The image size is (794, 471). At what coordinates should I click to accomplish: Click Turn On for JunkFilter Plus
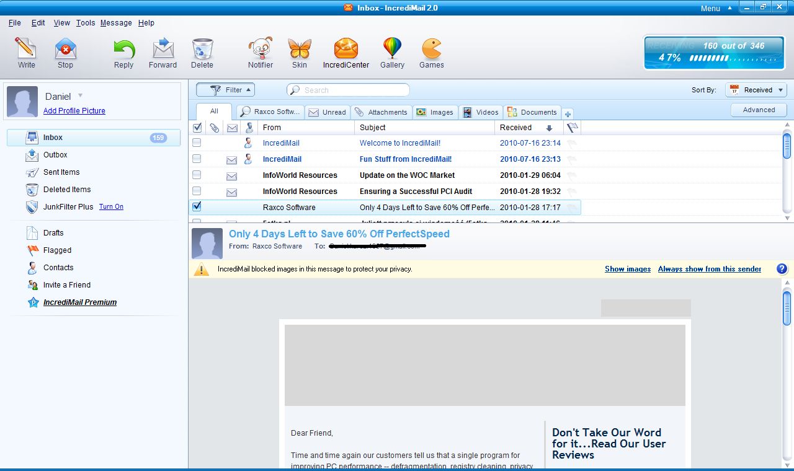(x=111, y=207)
